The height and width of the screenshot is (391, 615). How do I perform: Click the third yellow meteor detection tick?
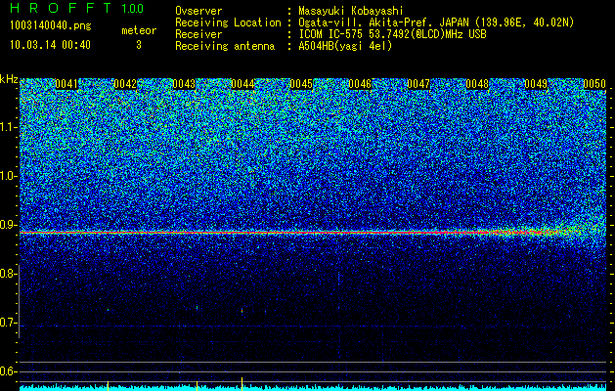click(x=242, y=384)
